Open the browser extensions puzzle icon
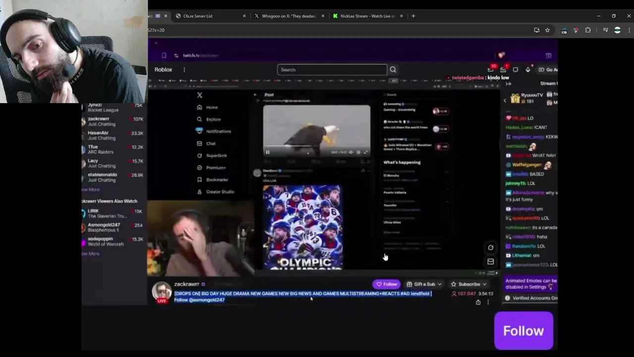 (x=588, y=30)
